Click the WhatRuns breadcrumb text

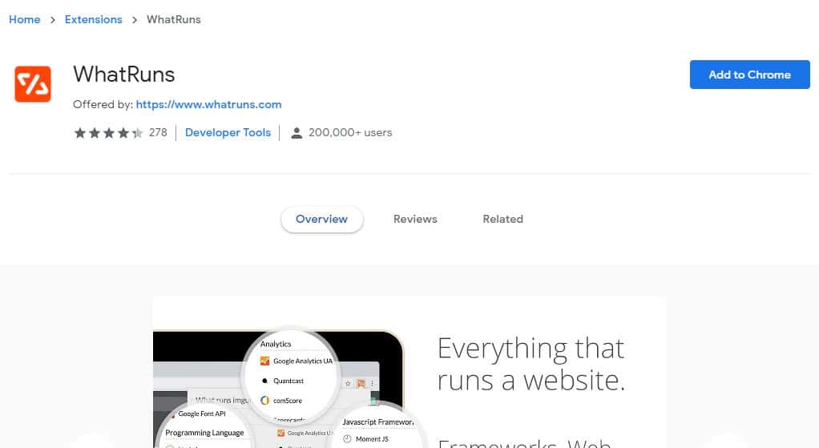173,19
